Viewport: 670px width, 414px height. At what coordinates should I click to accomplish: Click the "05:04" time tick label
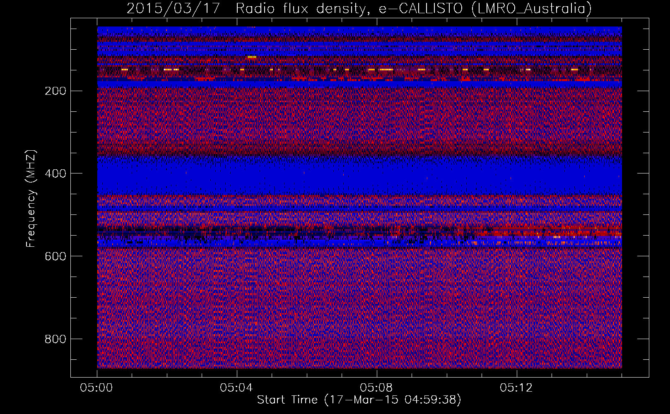click(x=237, y=388)
